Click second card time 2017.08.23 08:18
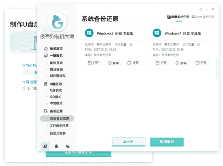This screenshot has width=223, height=166. (x=172, y=50)
